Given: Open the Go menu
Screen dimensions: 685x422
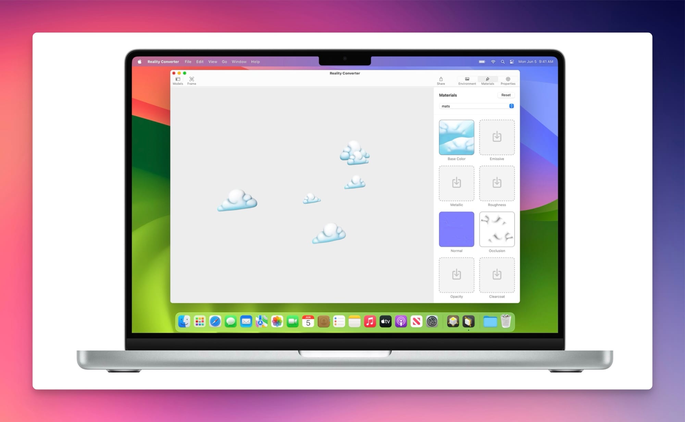Looking at the screenshot, I should click(224, 62).
